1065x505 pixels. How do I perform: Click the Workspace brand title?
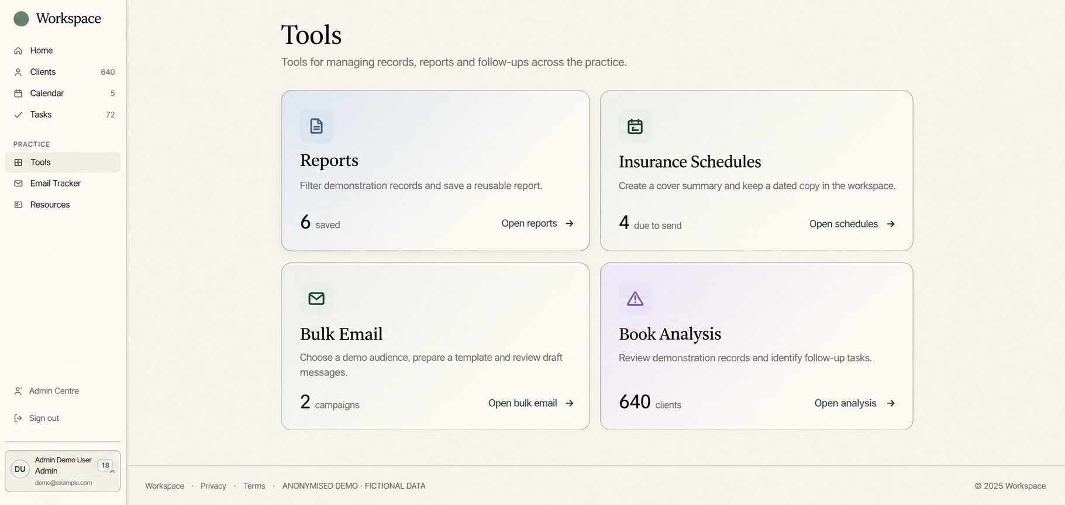click(68, 19)
